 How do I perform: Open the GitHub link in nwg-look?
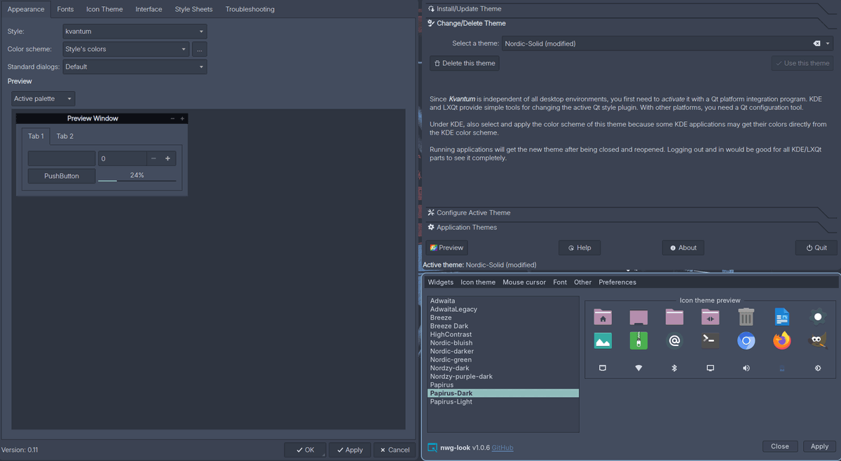pos(502,447)
